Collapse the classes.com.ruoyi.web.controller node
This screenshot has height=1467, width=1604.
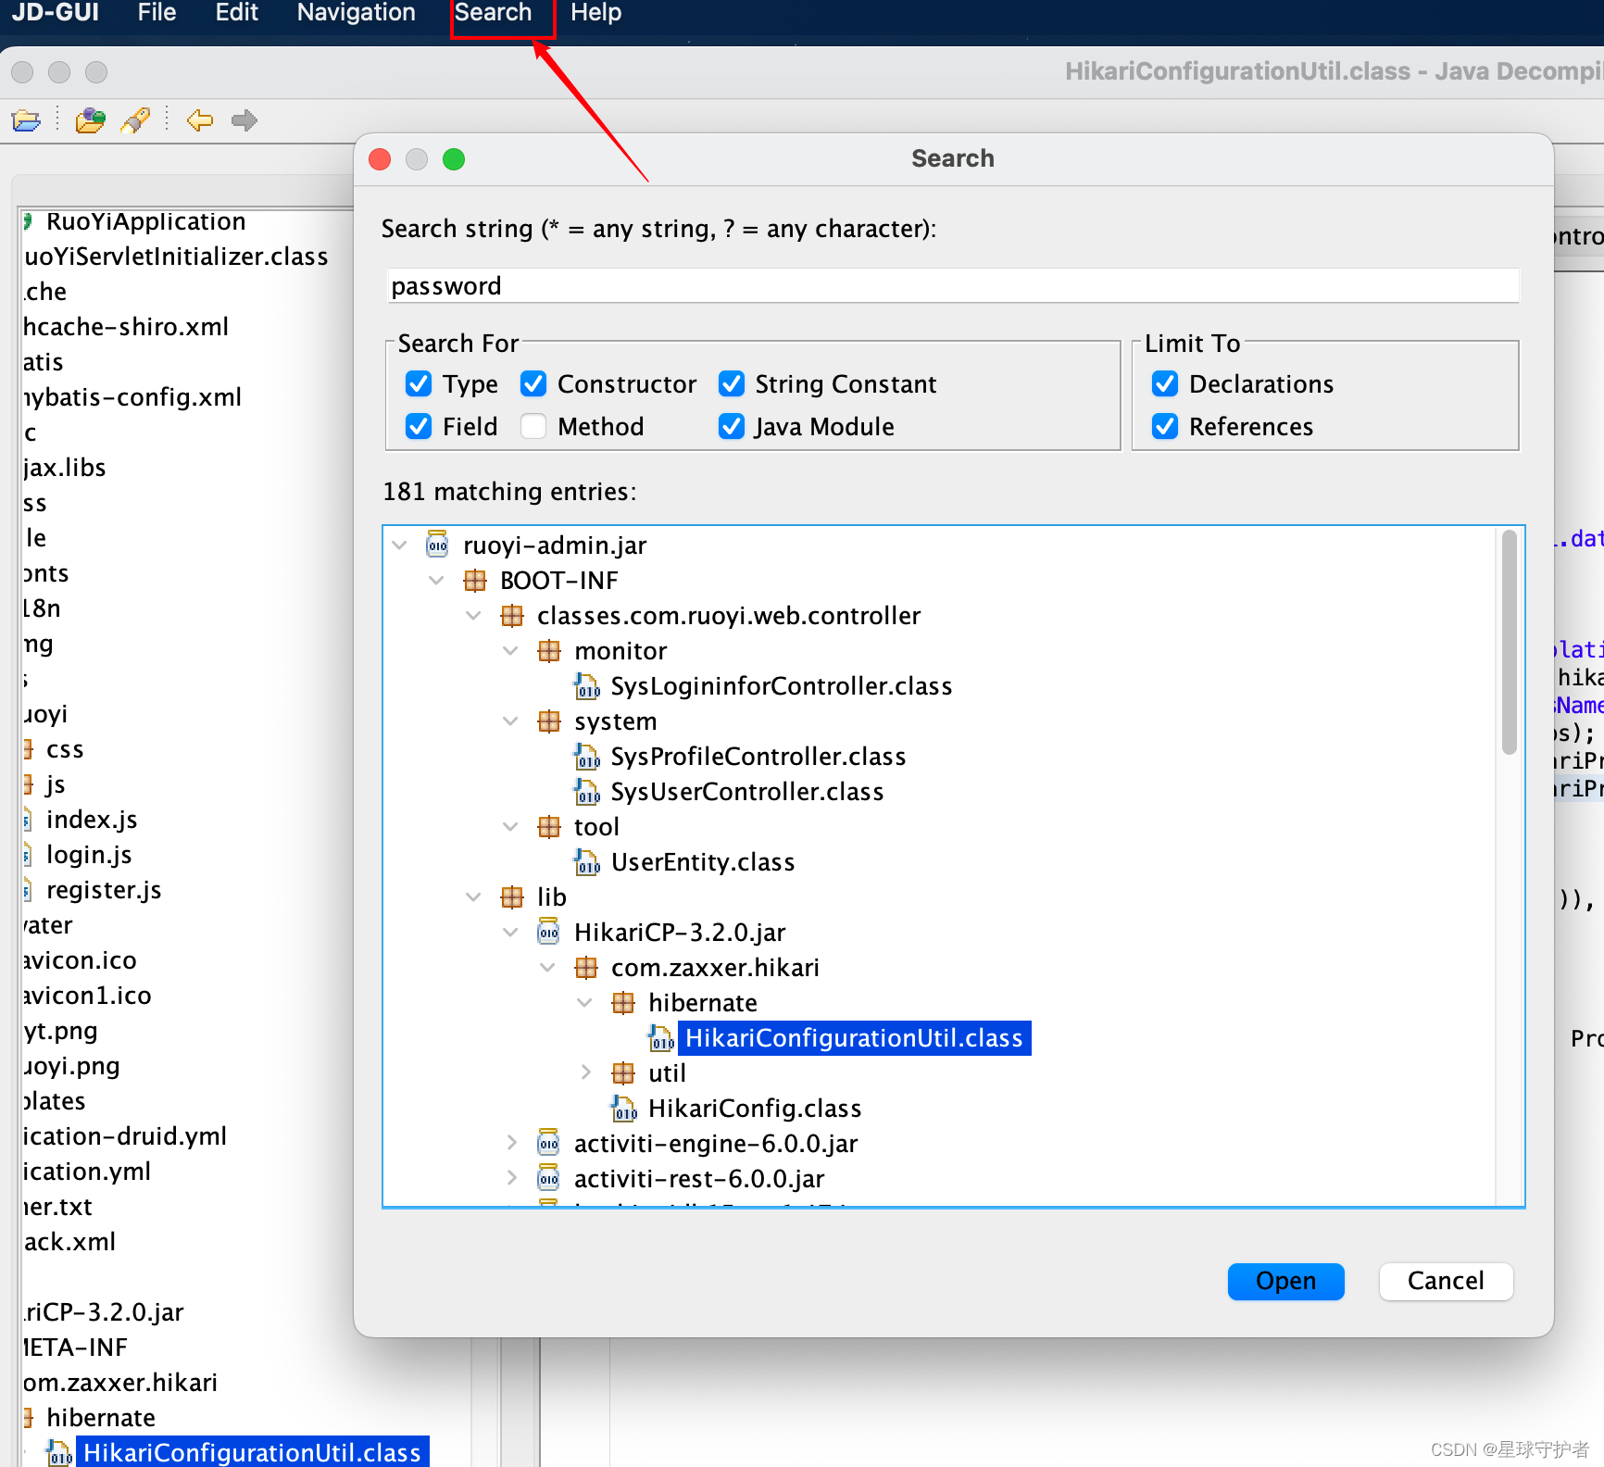[x=473, y=615]
